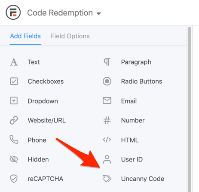Click the Phone handset icon

(14, 140)
